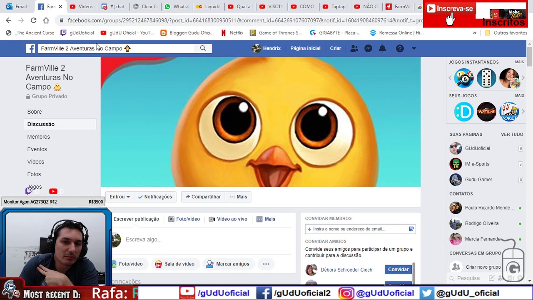Click the Sala de vídeo button
533x300 pixels.
174,264
